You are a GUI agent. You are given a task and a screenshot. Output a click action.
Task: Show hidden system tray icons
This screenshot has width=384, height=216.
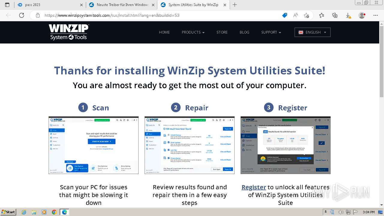pos(325,212)
